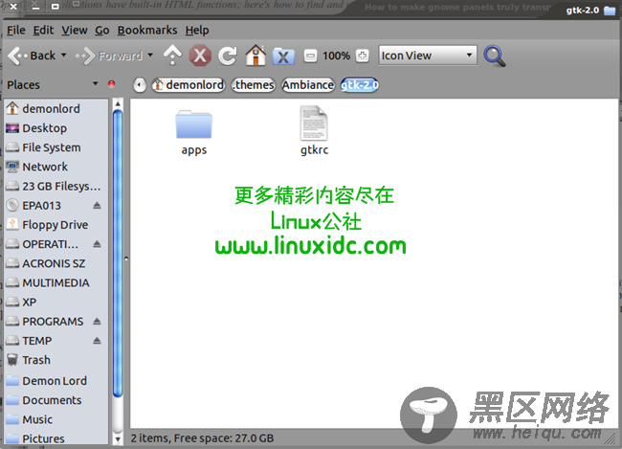Eject the PROGRAMS volume
Screen dimensions: 622x449
click(x=97, y=321)
